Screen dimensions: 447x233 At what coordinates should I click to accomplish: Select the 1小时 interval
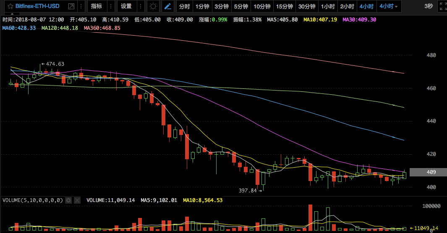pyautogui.click(x=328, y=6)
